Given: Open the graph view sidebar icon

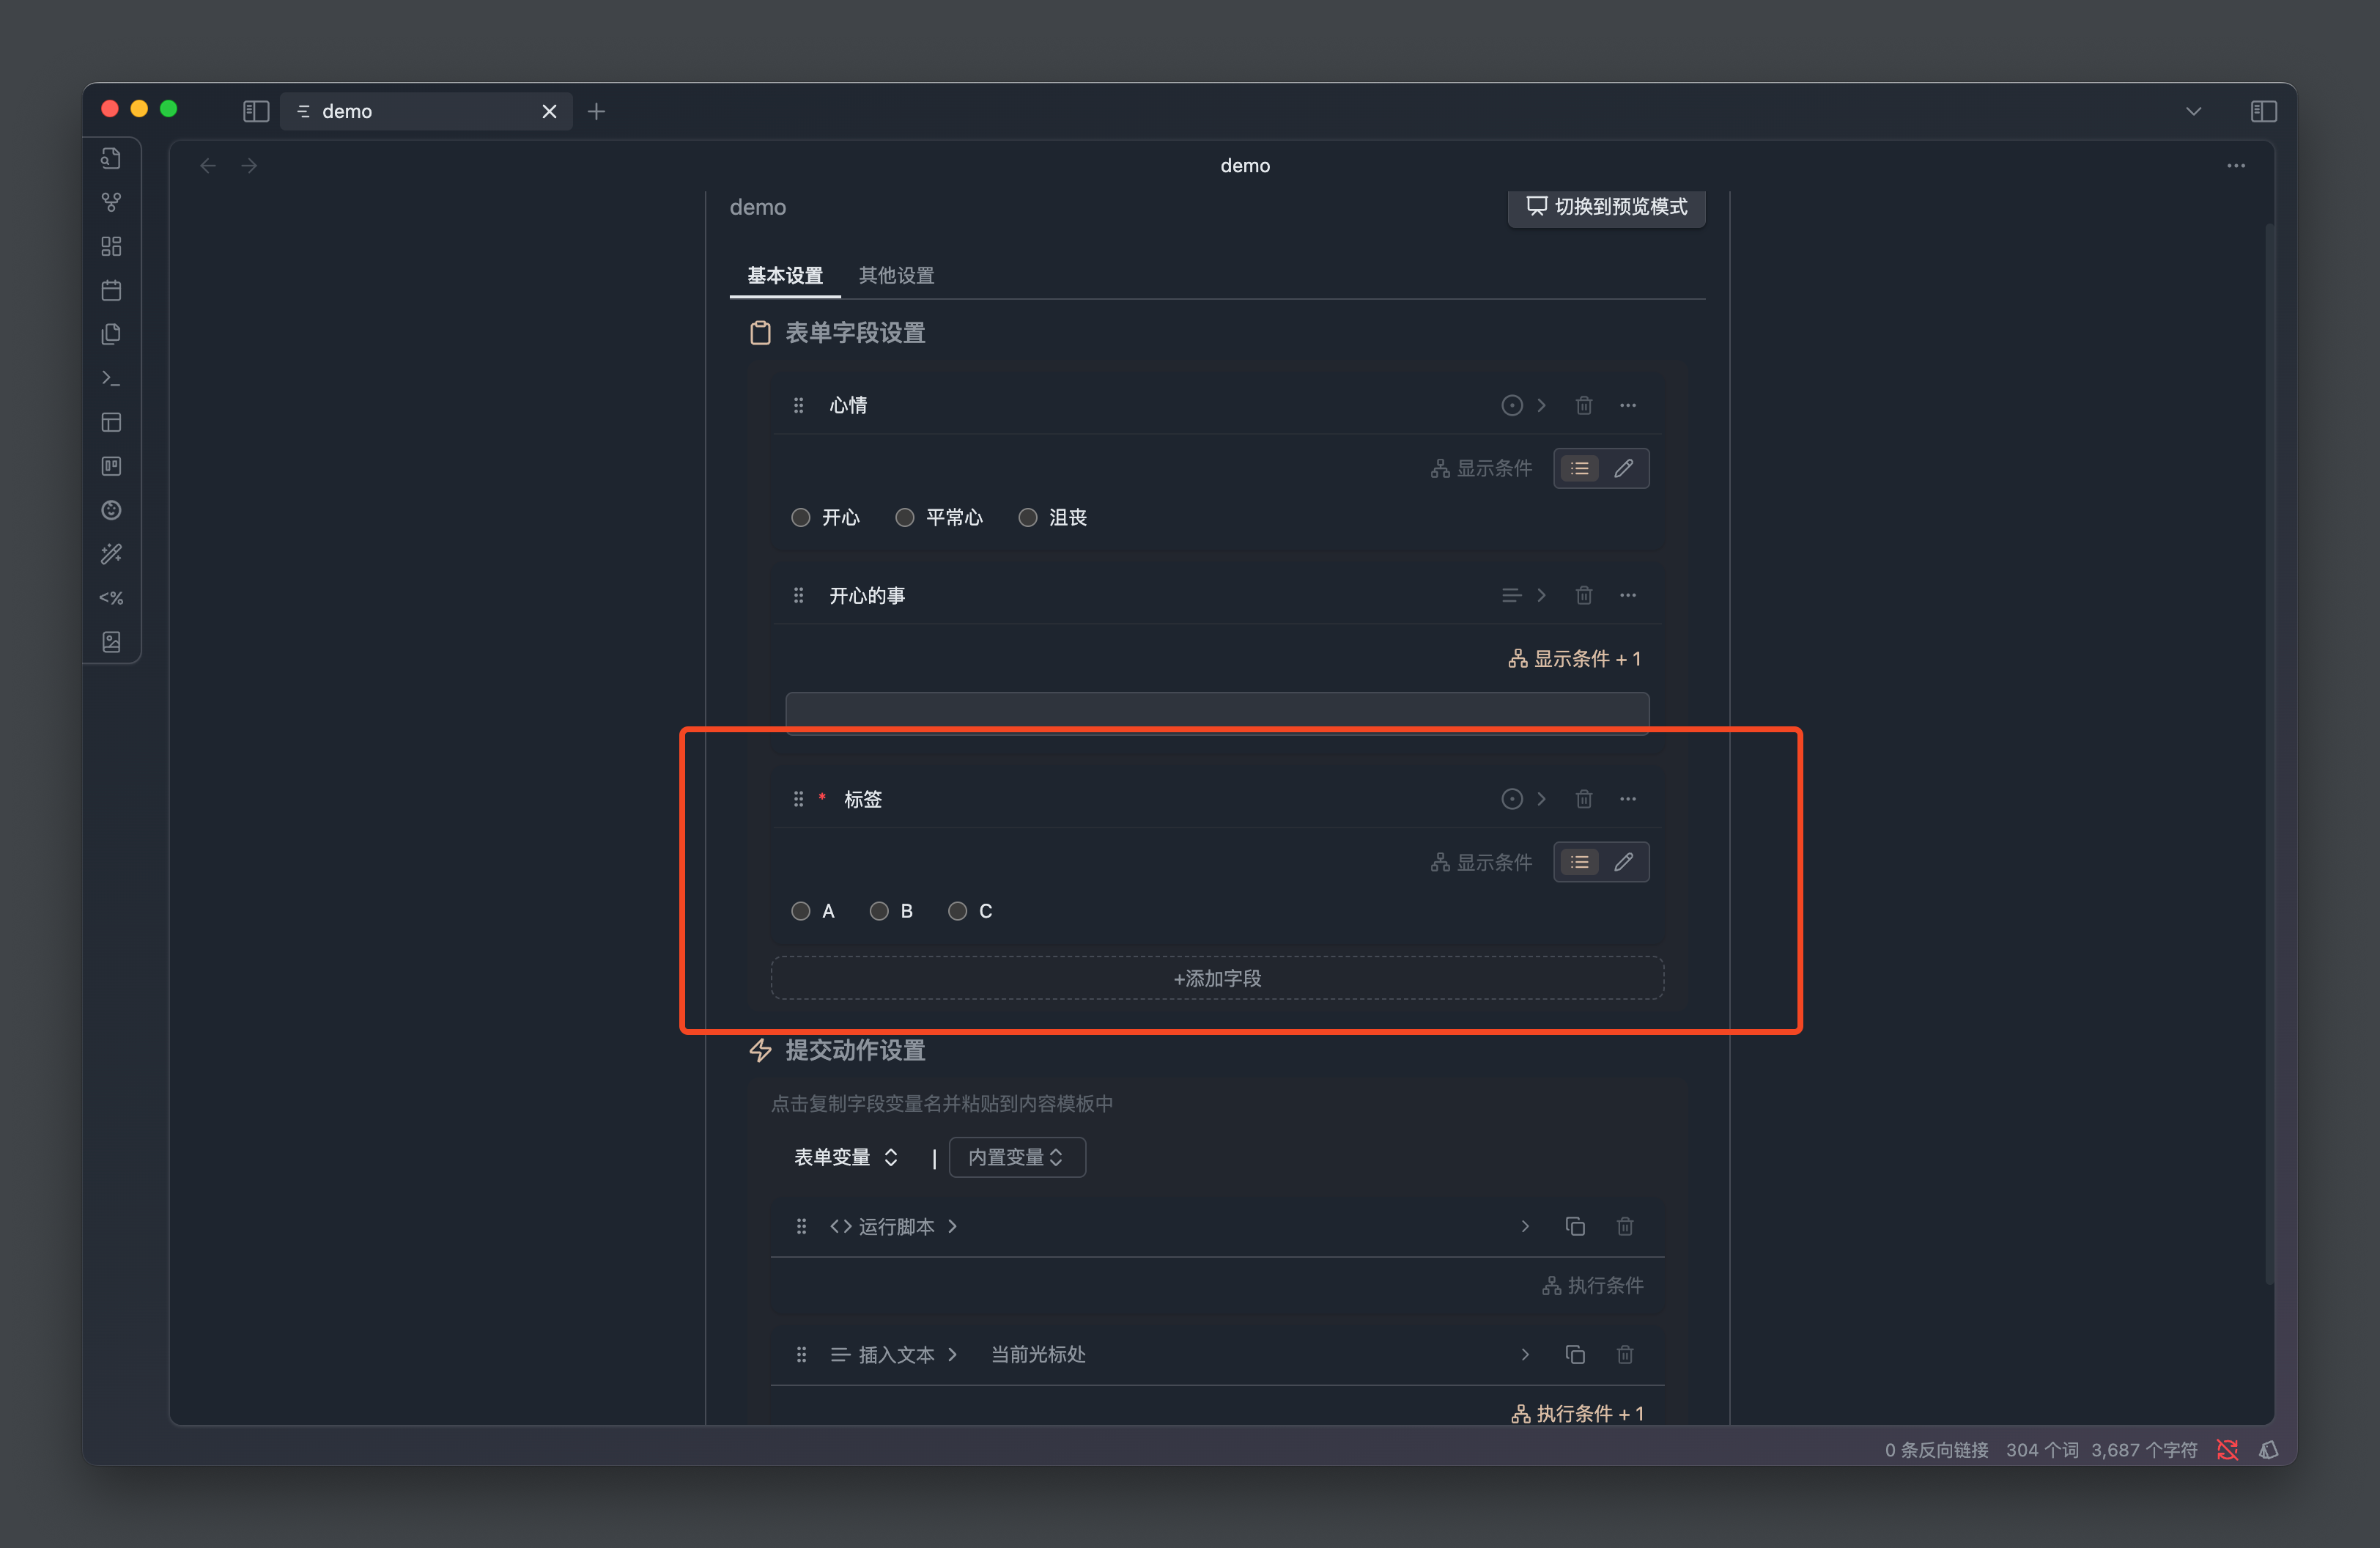Looking at the screenshot, I should [x=111, y=202].
